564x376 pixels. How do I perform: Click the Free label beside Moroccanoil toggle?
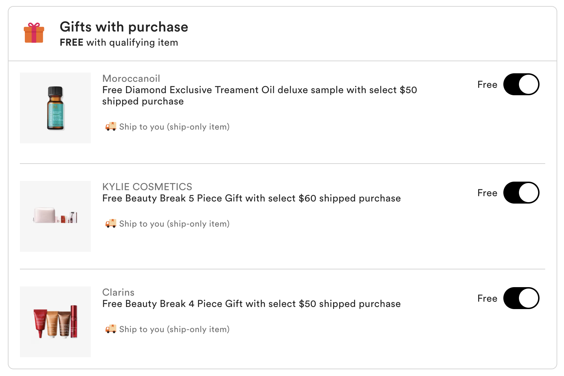(x=487, y=85)
